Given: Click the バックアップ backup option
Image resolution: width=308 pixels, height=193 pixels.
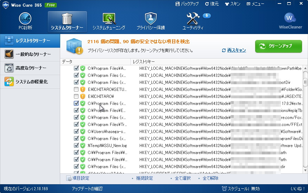Looking at the screenshot, I should click(187, 4).
